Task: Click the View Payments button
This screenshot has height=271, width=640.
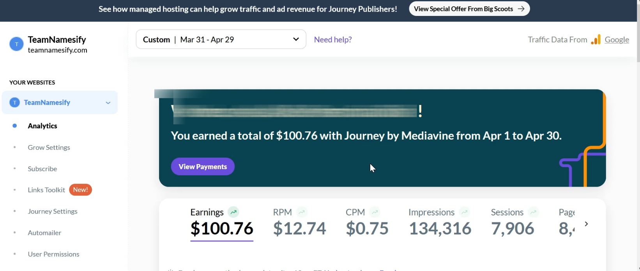Action: tap(203, 166)
